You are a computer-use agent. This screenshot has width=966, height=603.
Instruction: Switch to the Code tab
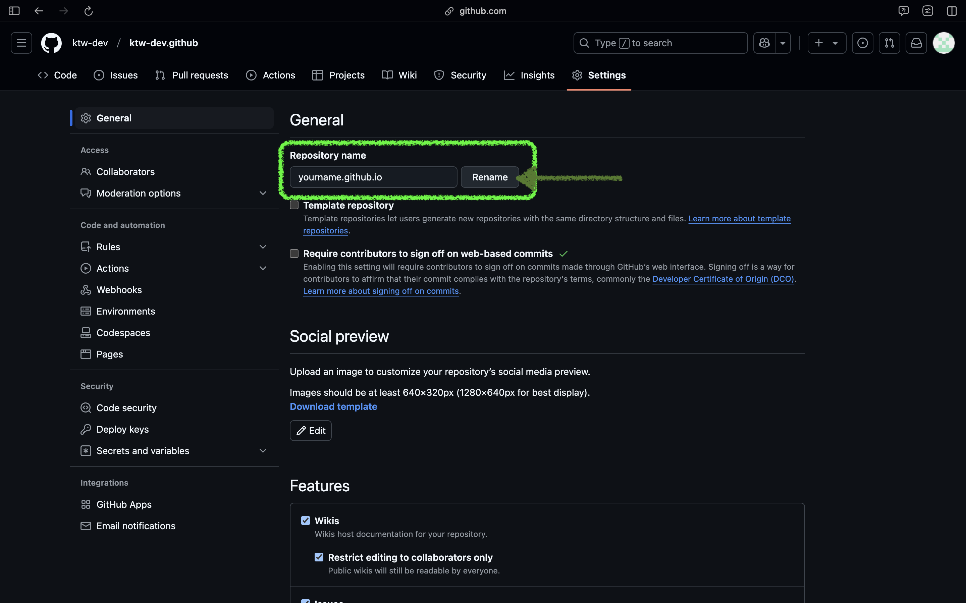57,75
